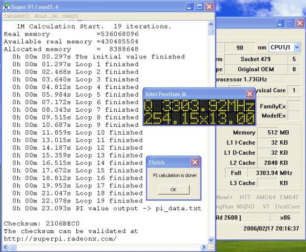Screen dimensions: 306x252
Task: Maximize the Super PI window
Action: click(x=199, y=7)
